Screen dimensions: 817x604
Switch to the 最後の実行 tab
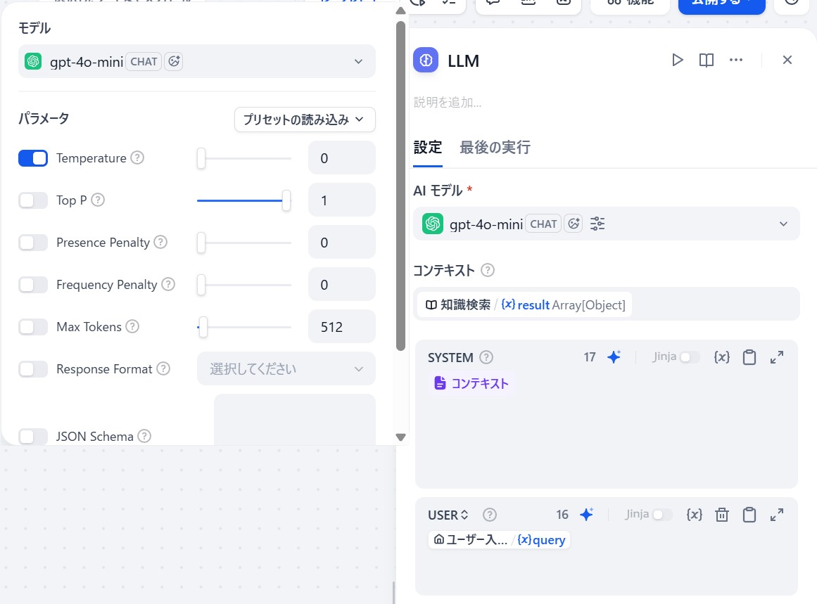pos(495,148)
